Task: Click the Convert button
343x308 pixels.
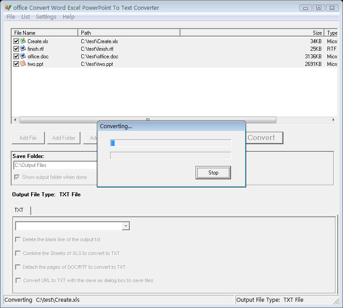Action: (x=264, y=138)
